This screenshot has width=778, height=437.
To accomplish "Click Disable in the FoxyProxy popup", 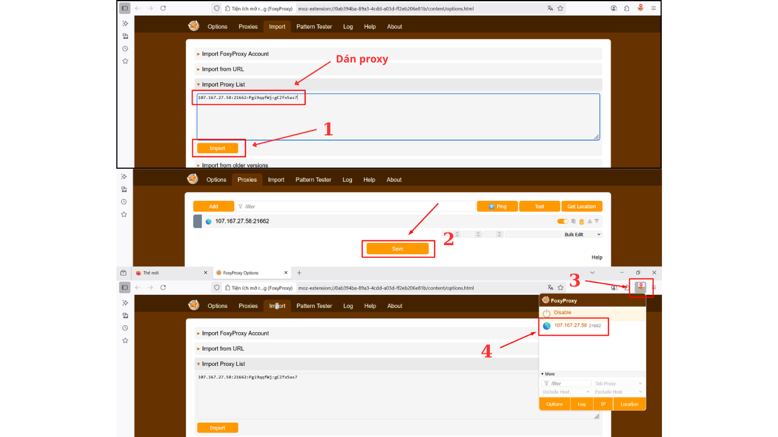I will (x=562, y=313).
